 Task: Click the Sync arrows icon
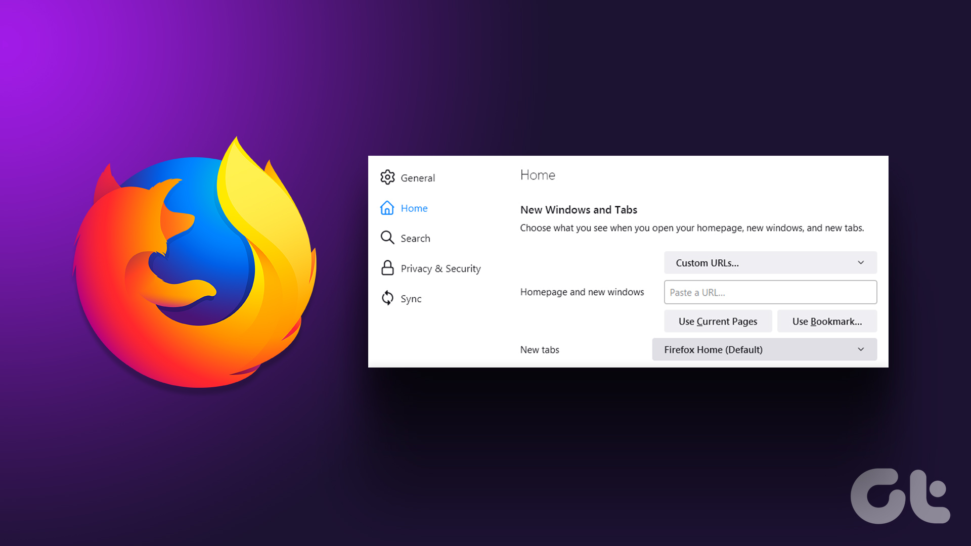click(x=387, y=298)
